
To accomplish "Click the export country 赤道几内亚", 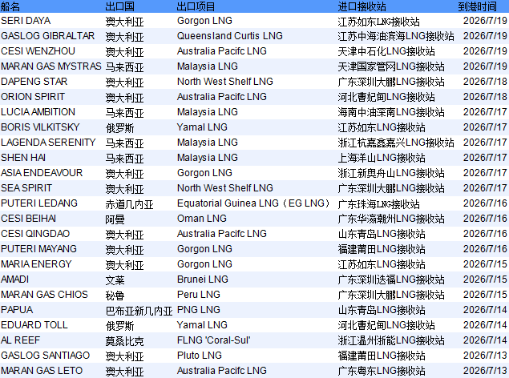I will (x=129, y=204).
